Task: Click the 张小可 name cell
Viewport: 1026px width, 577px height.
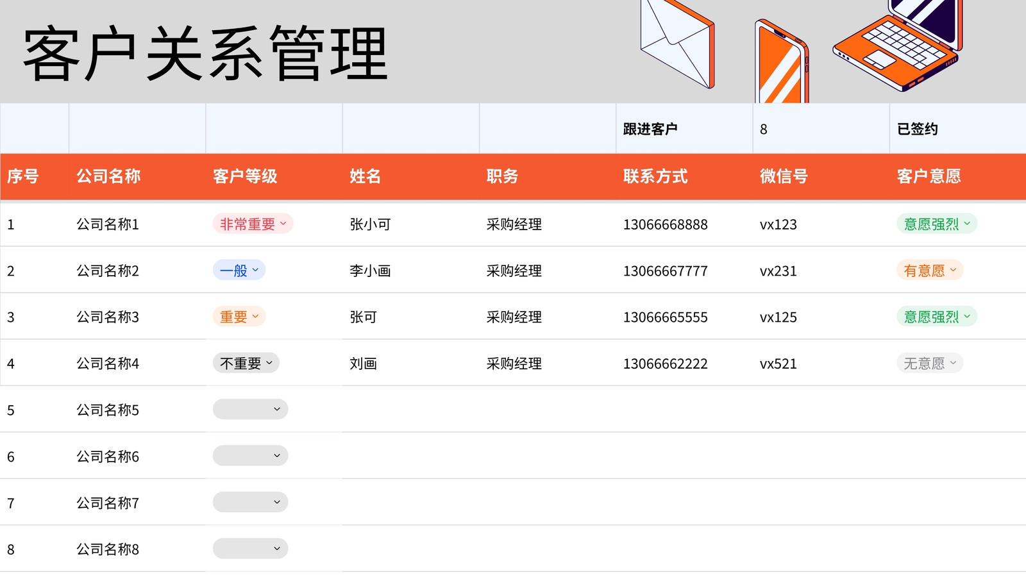Action: (411, 224)
